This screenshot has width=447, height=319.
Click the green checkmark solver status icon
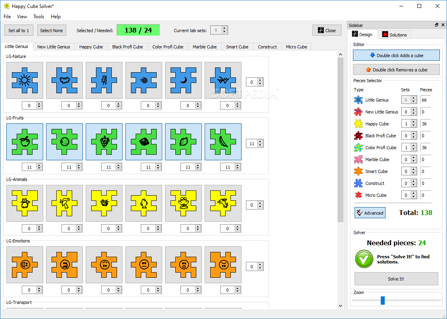tap(364, 259)
